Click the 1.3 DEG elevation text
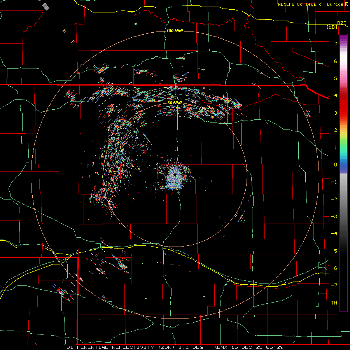 [191, 347]
